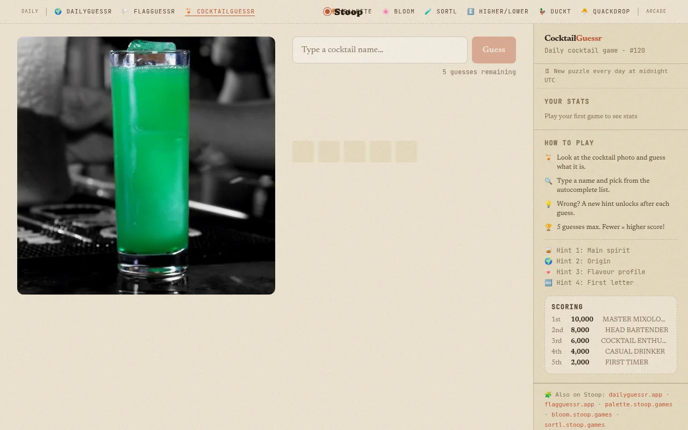
Task: Open the FlagGuessr game tab
Action: coord(148,11)
